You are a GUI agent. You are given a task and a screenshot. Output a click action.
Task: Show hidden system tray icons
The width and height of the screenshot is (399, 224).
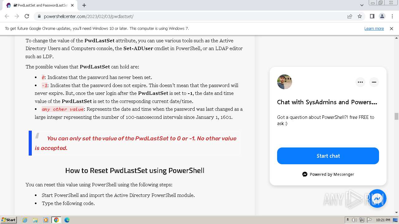tap(348, 220)
